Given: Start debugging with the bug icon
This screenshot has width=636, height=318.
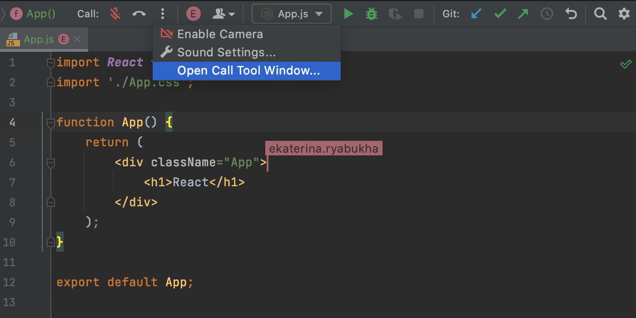Looking at the screenshot, I should coord(372,14).
